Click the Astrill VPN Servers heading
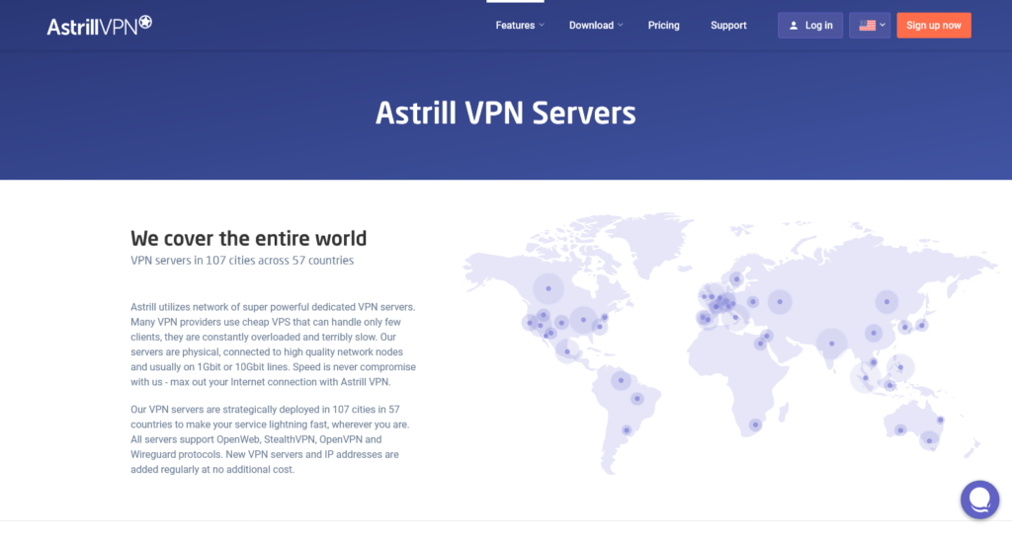 505,113
